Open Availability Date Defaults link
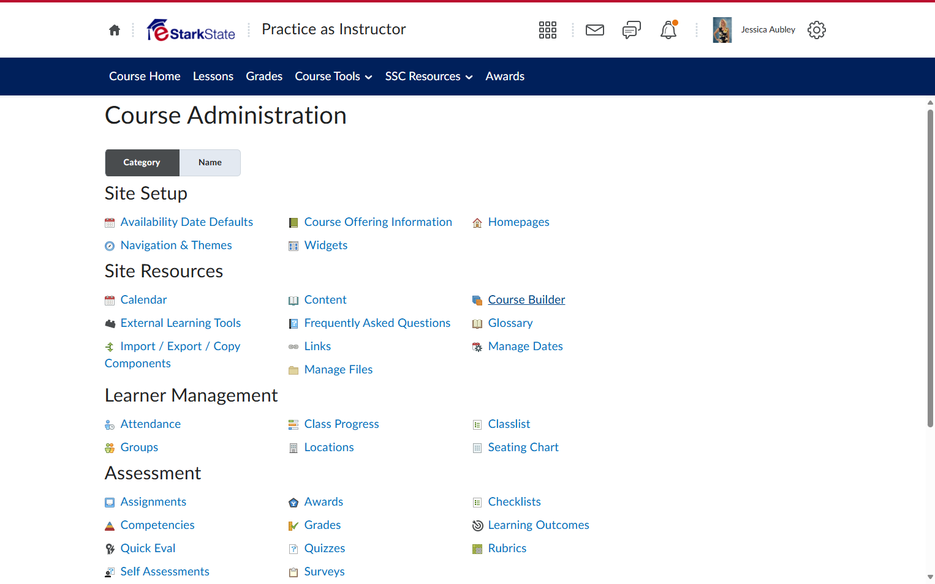Screen dimensions: 935x584 pos(187,222)
